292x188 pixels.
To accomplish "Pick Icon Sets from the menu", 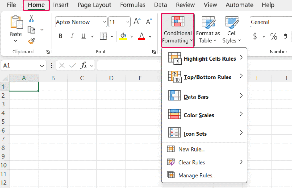I will point(195,133).
